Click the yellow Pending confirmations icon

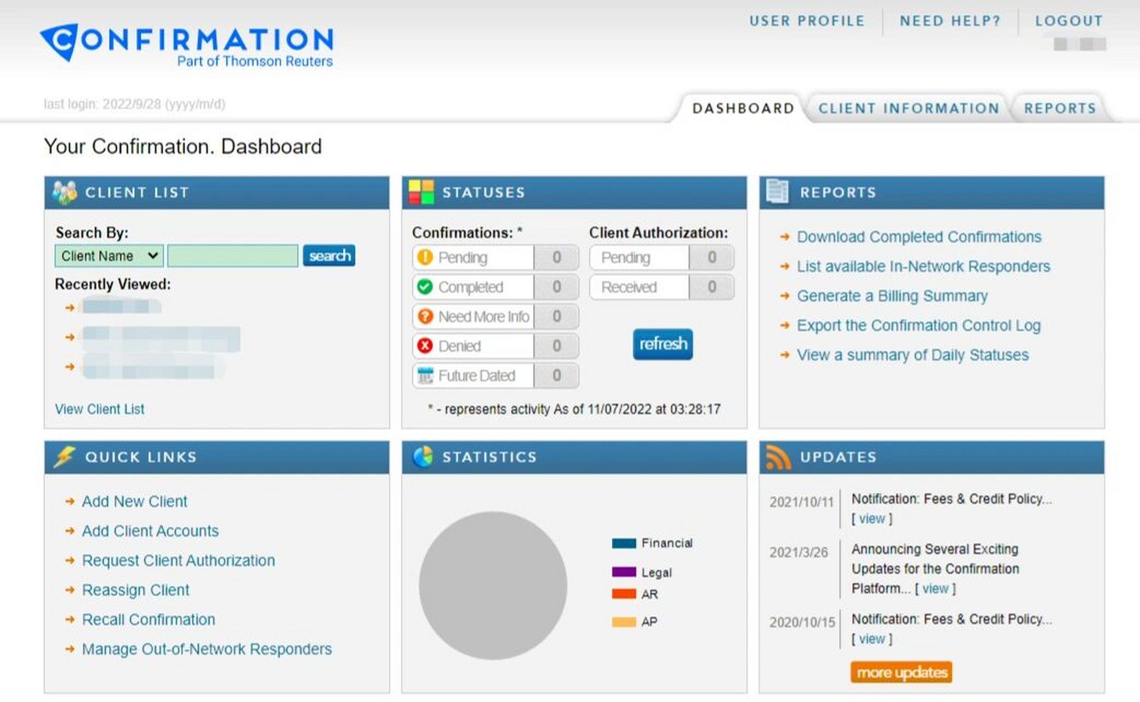425,257
